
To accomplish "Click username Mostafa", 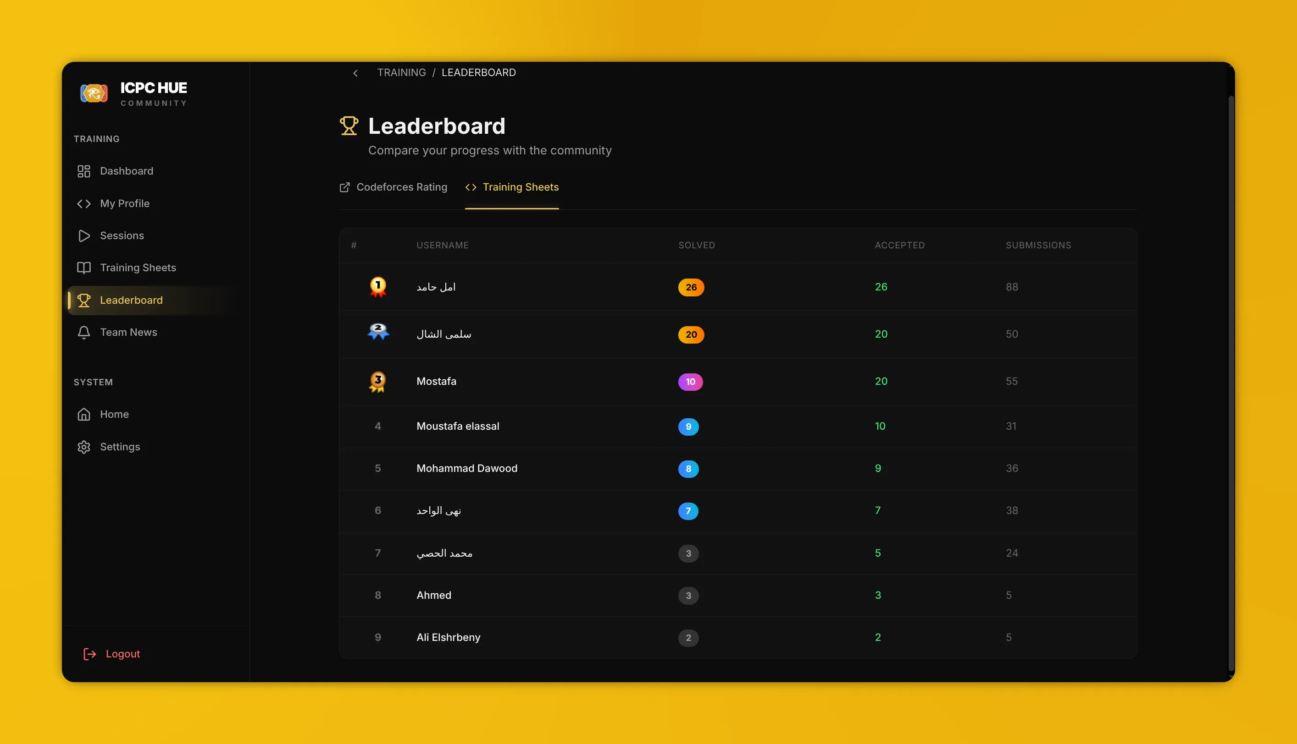I will (x=436, y=381).
